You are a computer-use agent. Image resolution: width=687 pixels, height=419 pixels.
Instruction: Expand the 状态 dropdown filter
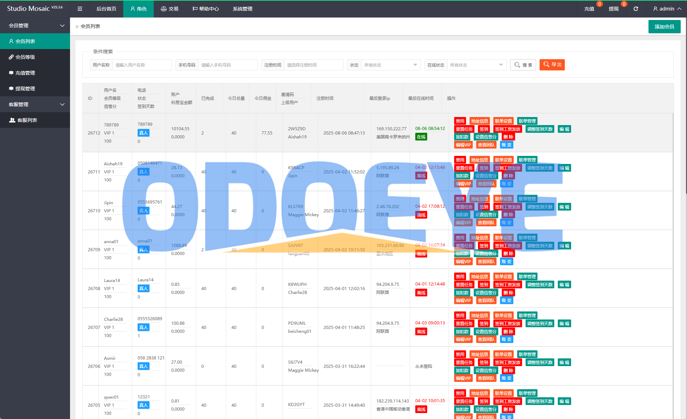point(390,65)
